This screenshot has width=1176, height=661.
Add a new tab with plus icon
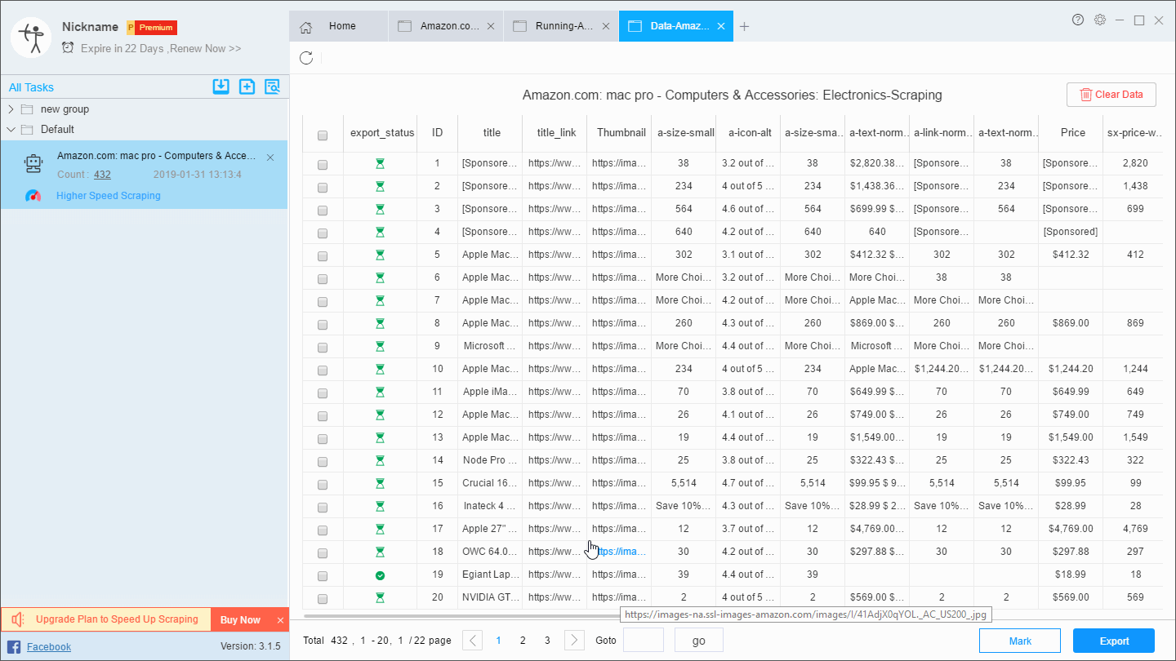(744, 27)
